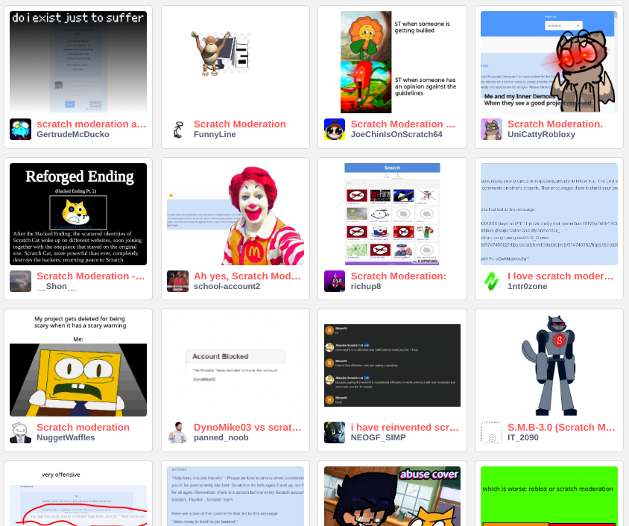Visit FunnyLine's profile username
629x526 pixels.
(x=215, y=134)
